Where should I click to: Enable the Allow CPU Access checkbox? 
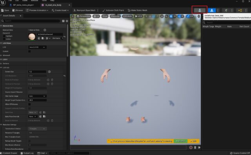click(x=29, y=104)
